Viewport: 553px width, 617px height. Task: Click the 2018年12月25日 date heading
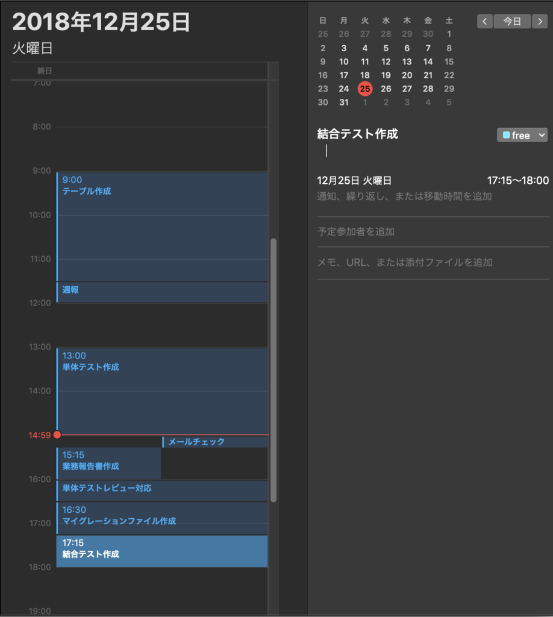click(x=101, y=22)
